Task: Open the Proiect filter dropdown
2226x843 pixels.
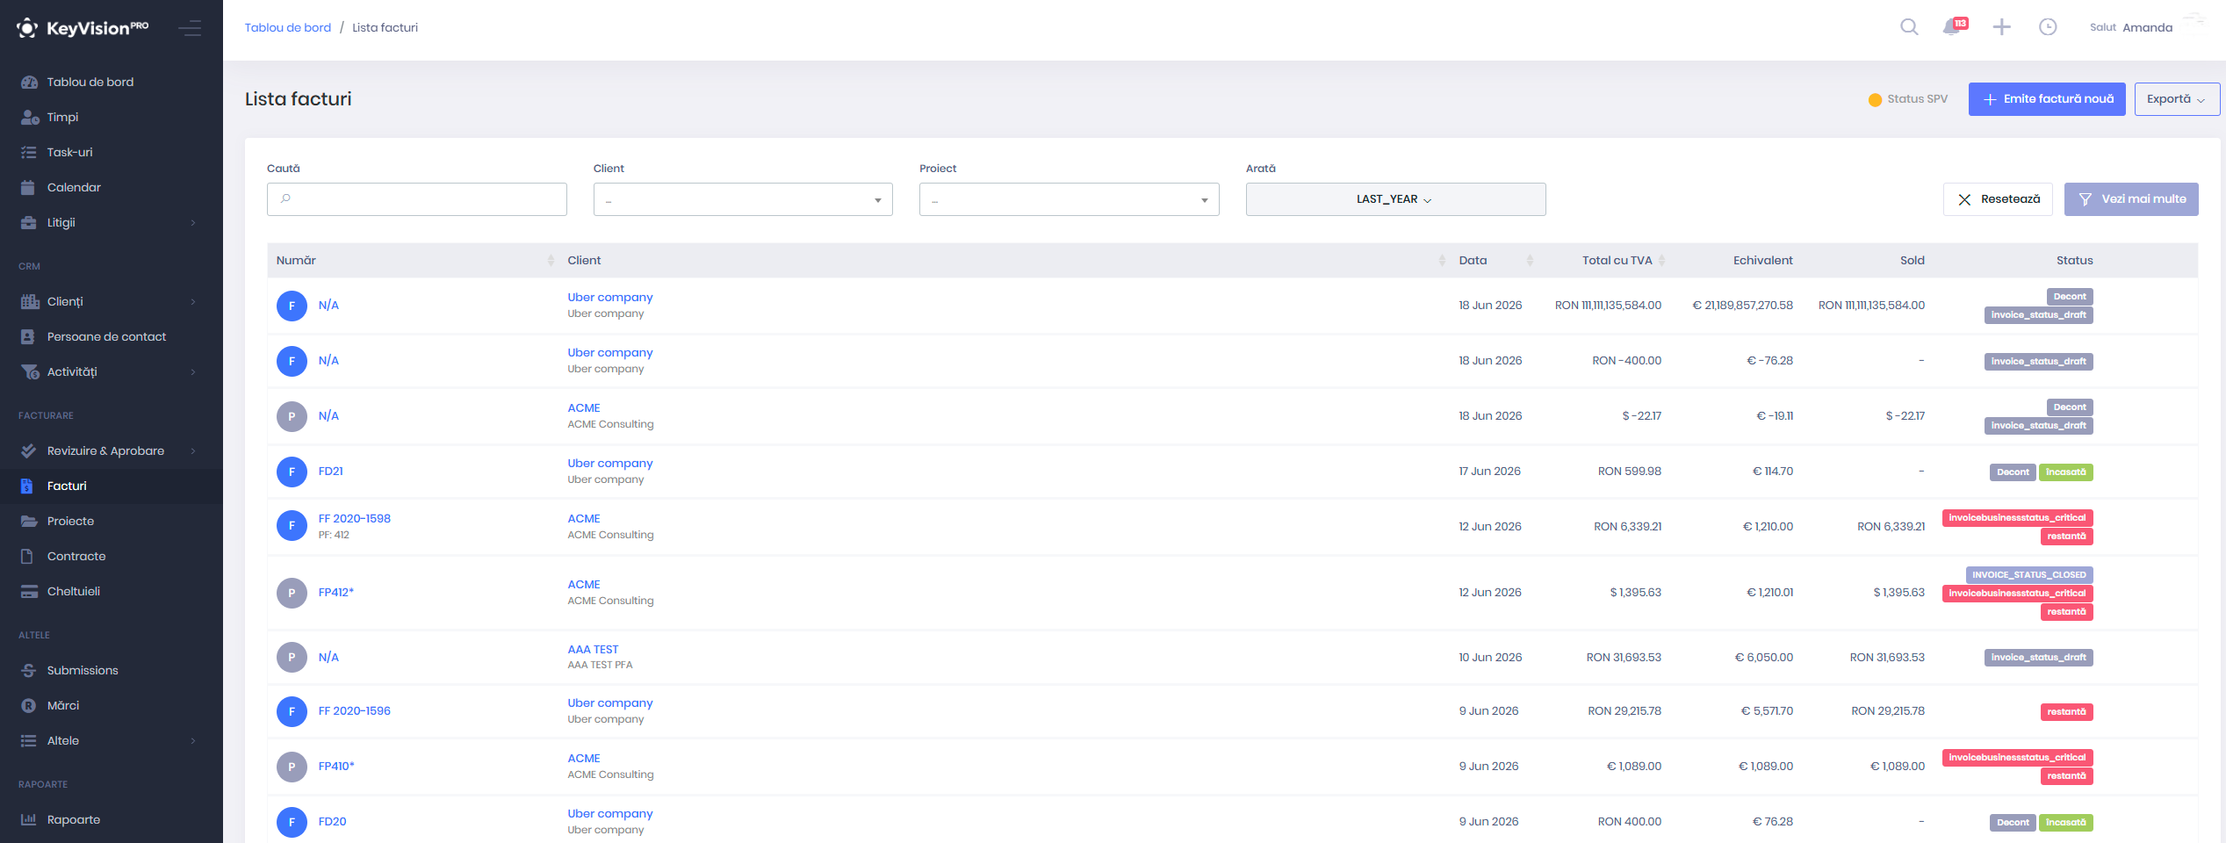Action: [x=1070, y=199]
